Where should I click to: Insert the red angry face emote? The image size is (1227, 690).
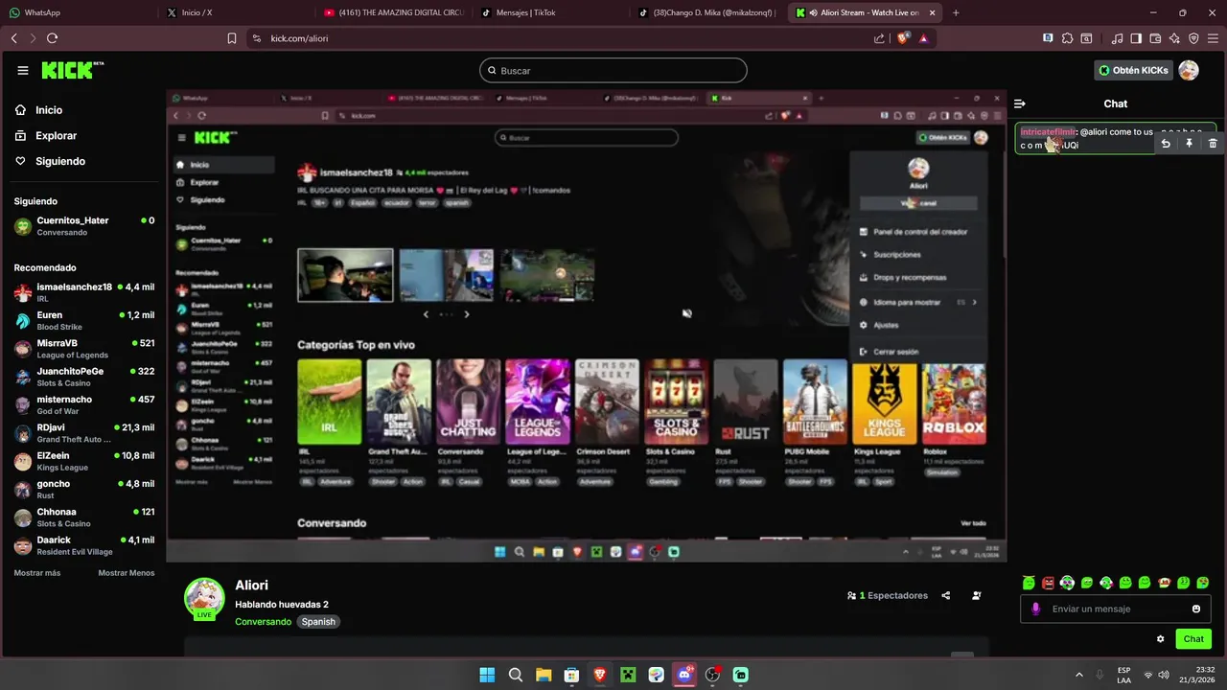coord(1048,583)
